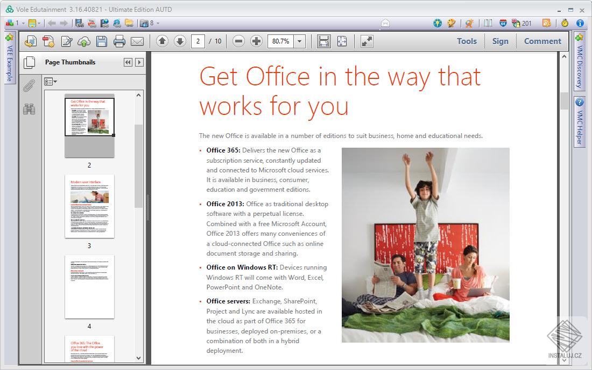Open the dropdown arrow beside the blocks icon

23,24
